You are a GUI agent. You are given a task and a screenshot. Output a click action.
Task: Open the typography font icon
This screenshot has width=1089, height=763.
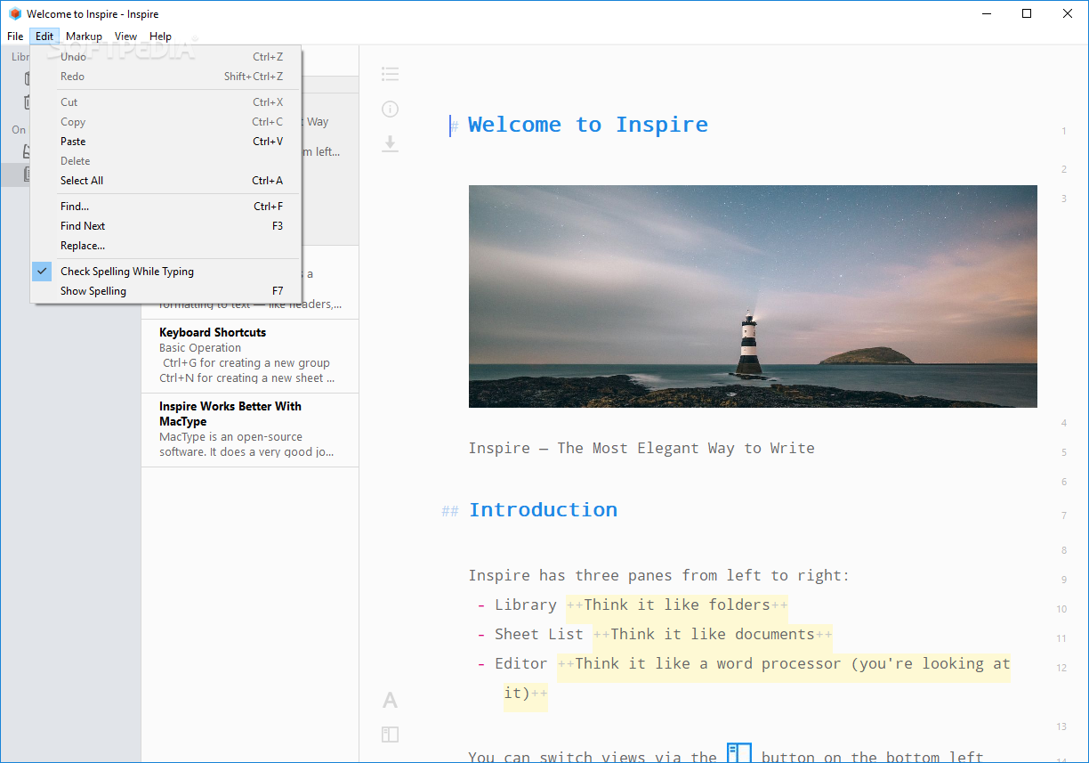click(x=390, y=700)
